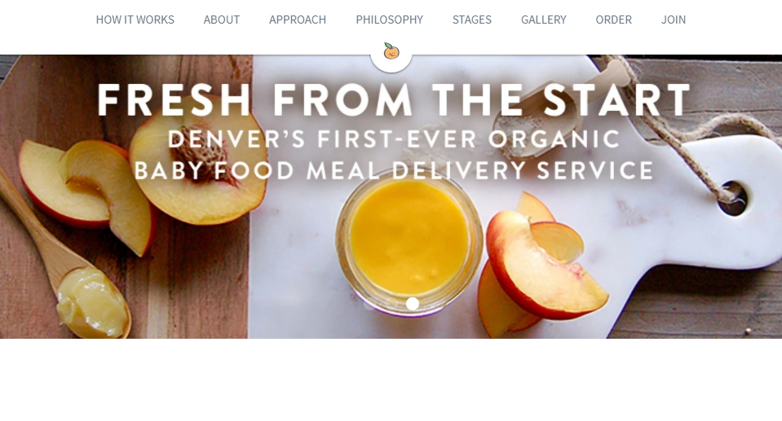
Task: Click the Baby Food Meal Delivery Service line
Action: 394,170
